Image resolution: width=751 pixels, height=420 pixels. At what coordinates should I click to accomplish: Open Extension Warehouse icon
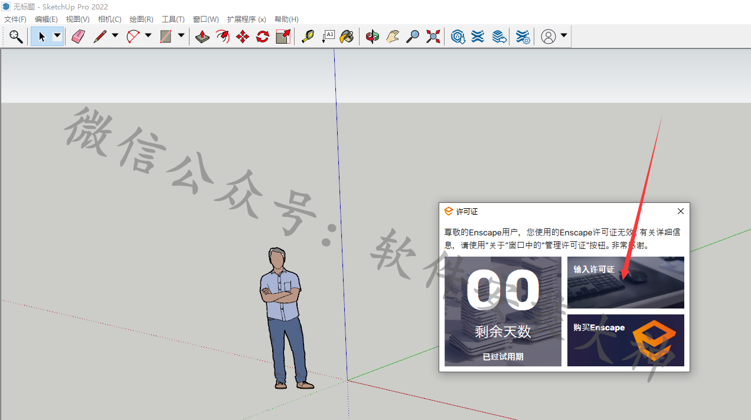[478, 37]
